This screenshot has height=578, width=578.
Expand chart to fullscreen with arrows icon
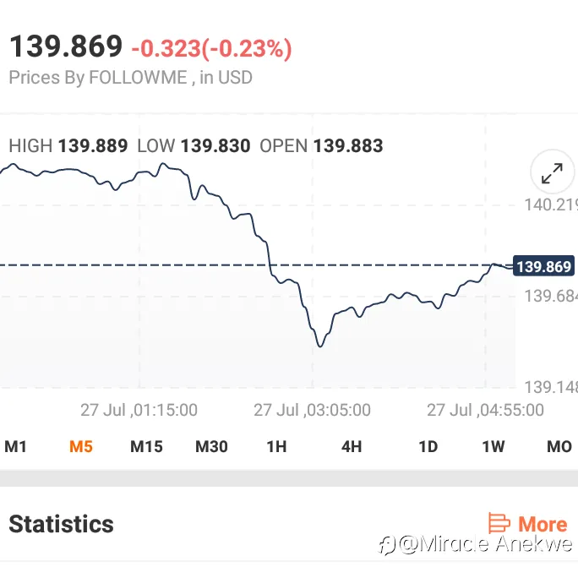click(552, 172)
